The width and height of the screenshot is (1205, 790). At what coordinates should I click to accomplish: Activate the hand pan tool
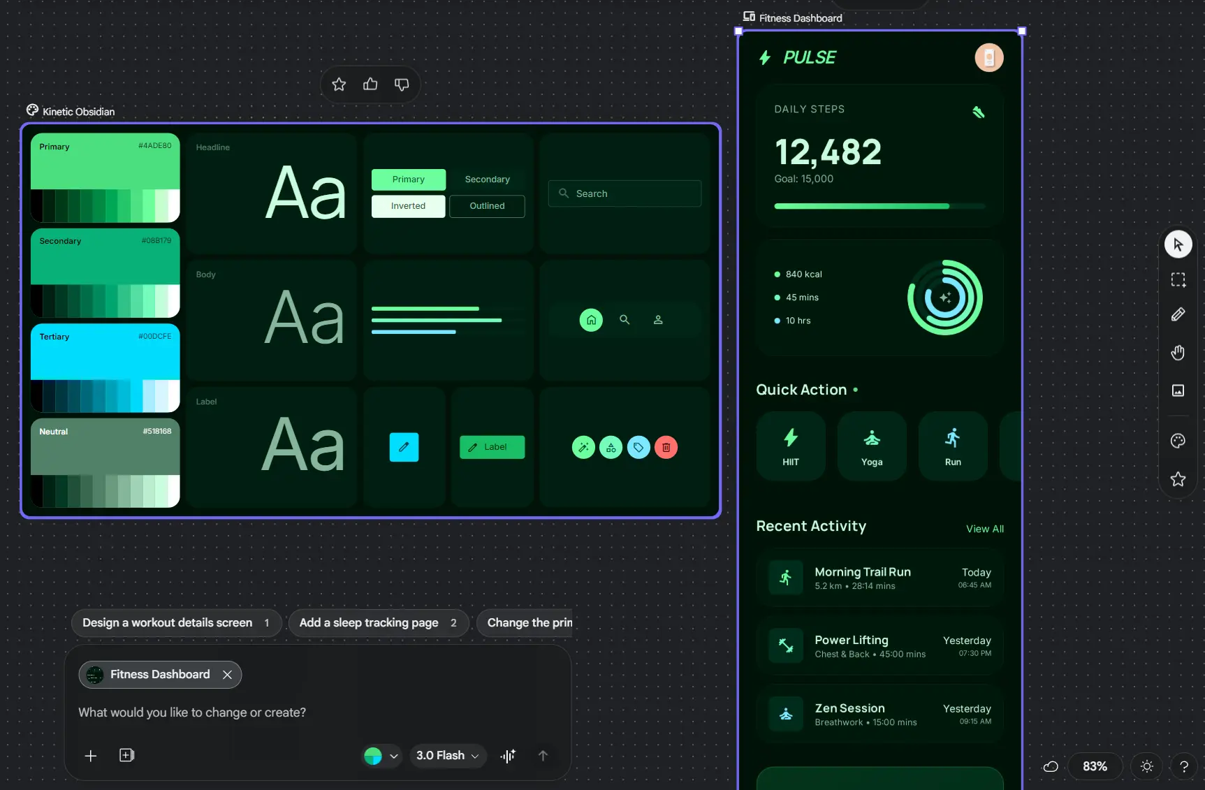(1178, 353)
